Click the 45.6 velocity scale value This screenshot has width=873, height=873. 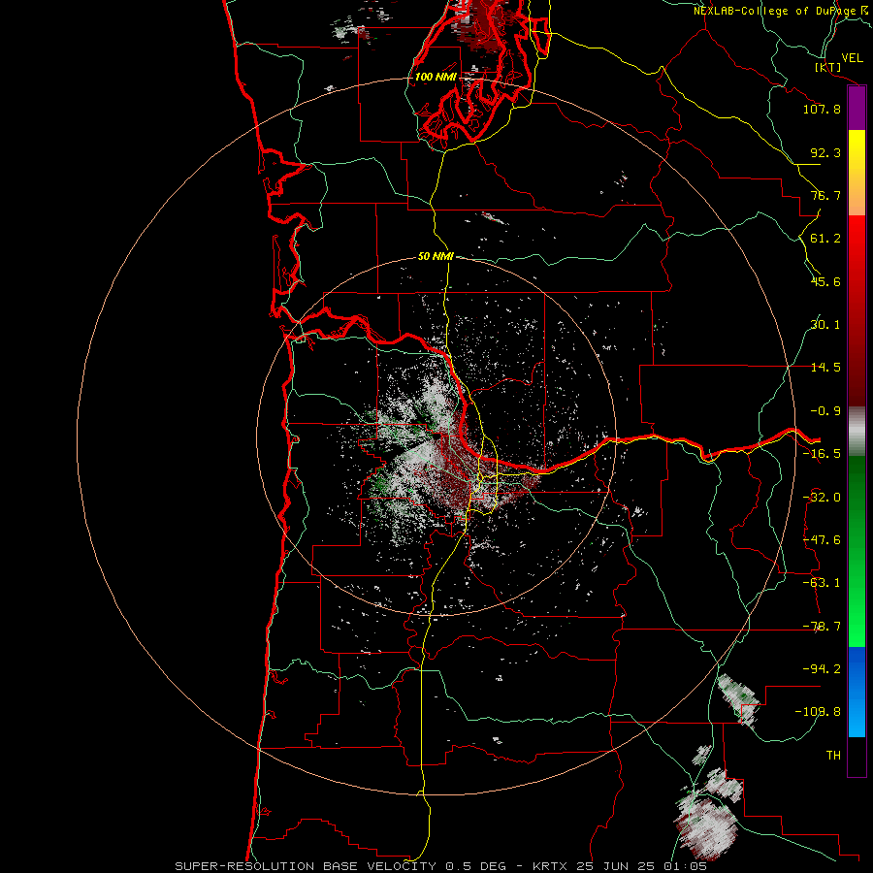tap(825, 281)
